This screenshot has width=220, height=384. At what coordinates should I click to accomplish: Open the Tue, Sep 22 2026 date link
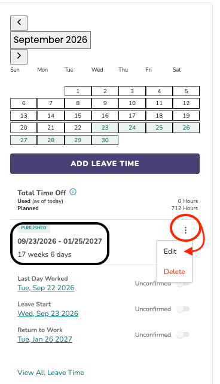46,288
